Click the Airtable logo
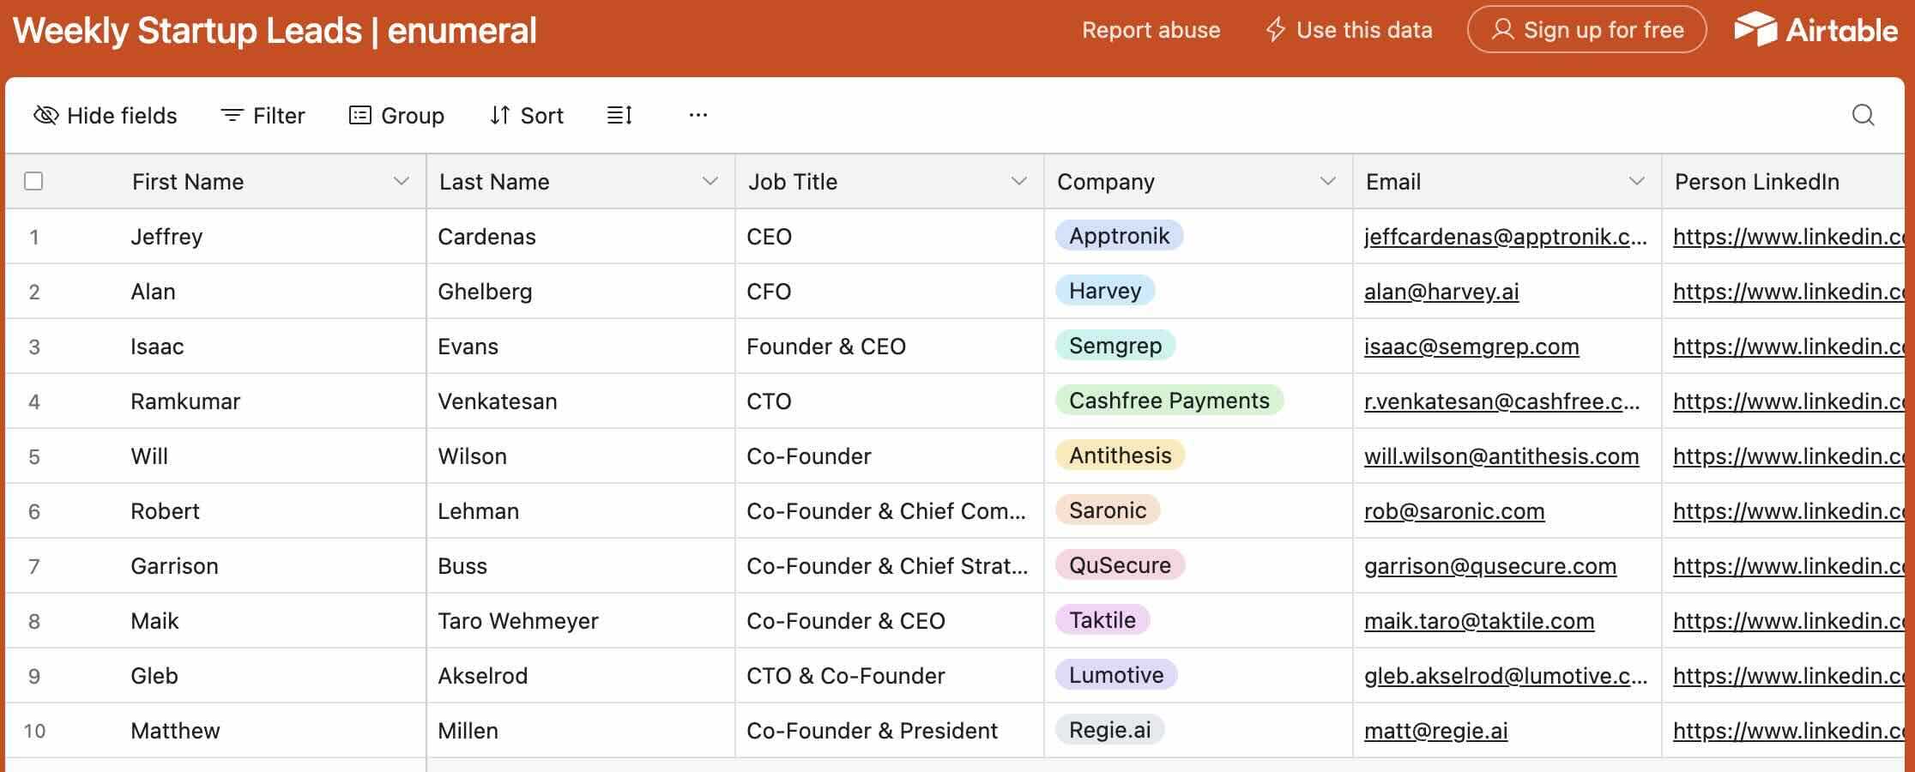 pyautogui.click(x=1815, y=30)
